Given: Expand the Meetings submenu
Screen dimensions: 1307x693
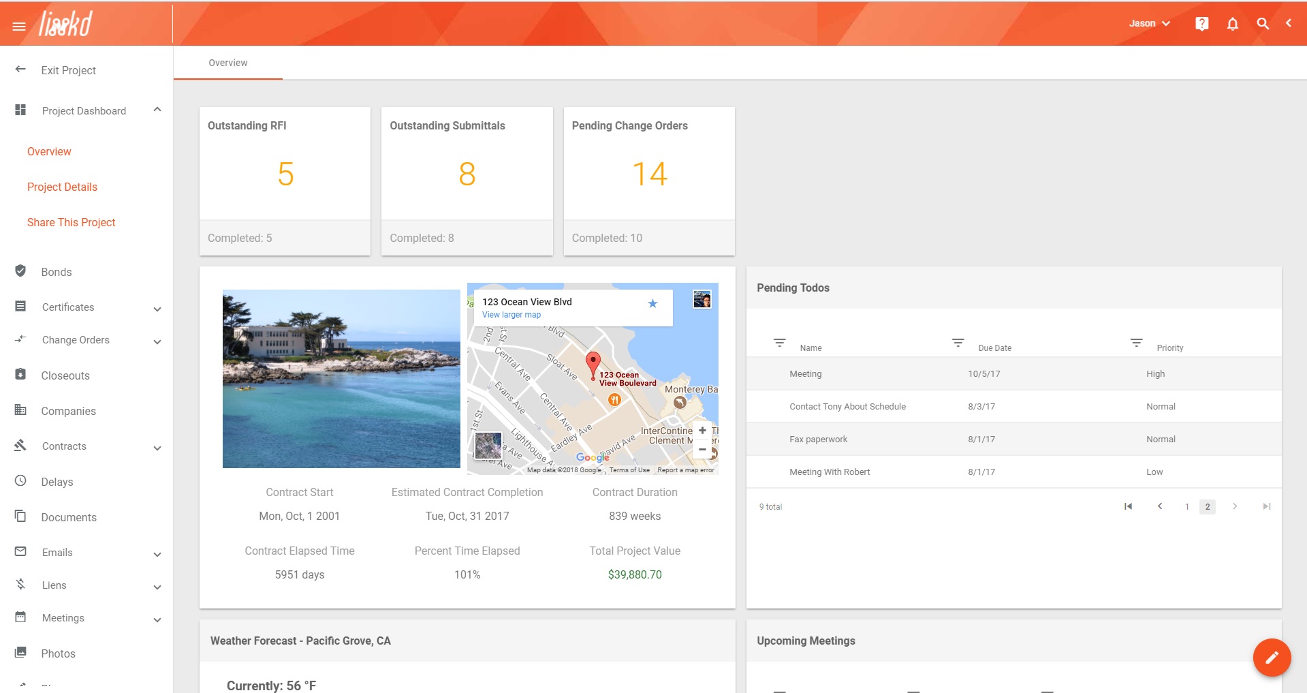Looking at the screenshot, I should coord(157,620).
